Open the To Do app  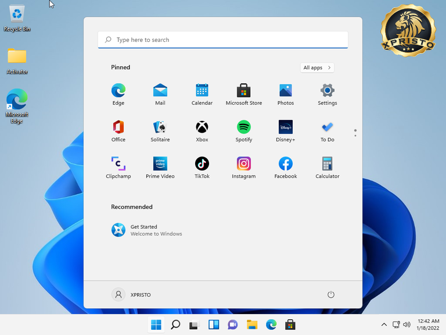(328, 131)
